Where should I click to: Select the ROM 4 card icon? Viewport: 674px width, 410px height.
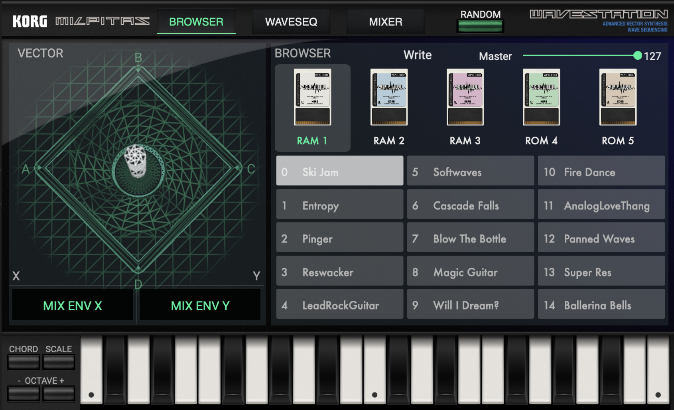pos(542,97)
